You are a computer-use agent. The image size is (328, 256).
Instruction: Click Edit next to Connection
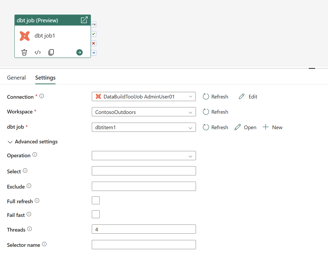(x=248, y=97)
